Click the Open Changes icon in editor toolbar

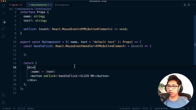(185, 5)
